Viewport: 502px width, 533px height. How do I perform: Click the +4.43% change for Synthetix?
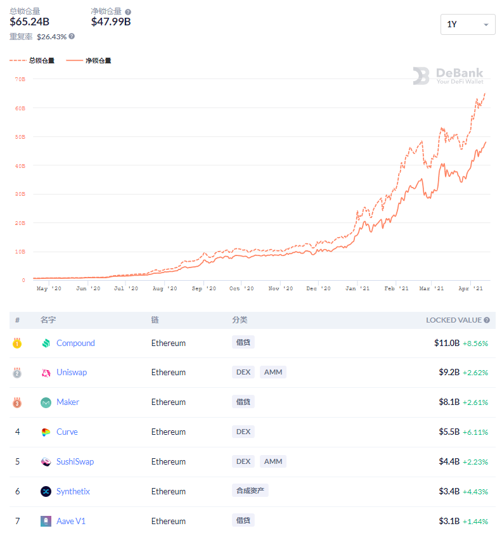tap(475, 492)
